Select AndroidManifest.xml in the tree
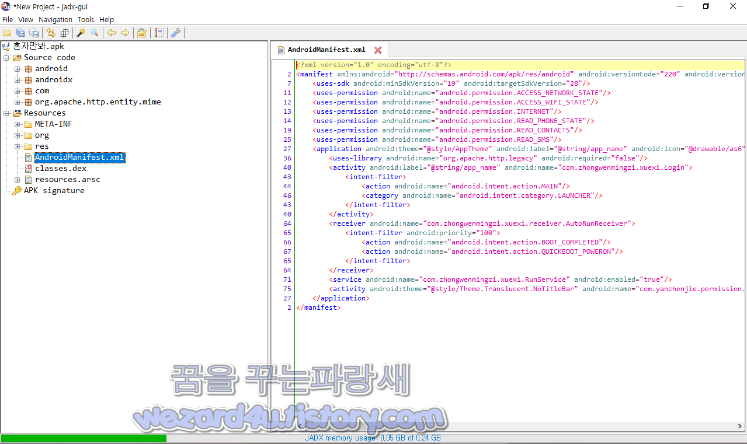This screenshot has height=444, width=747. pos(79,158)
